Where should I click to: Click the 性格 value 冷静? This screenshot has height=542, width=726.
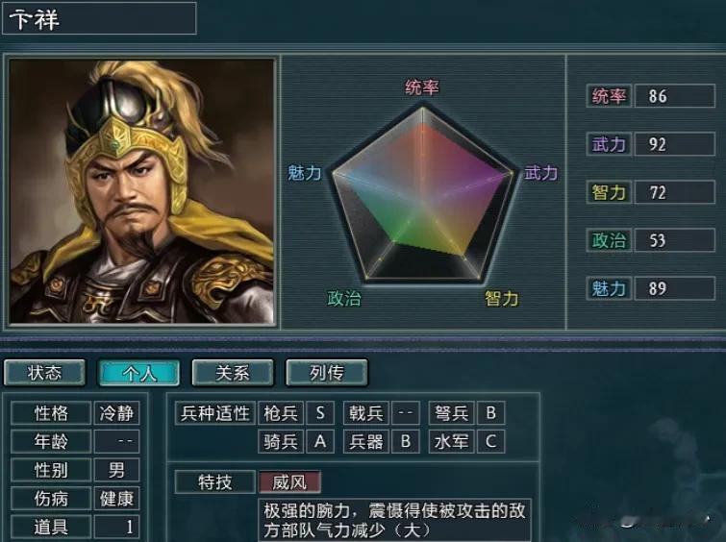(x=116, y=413)
